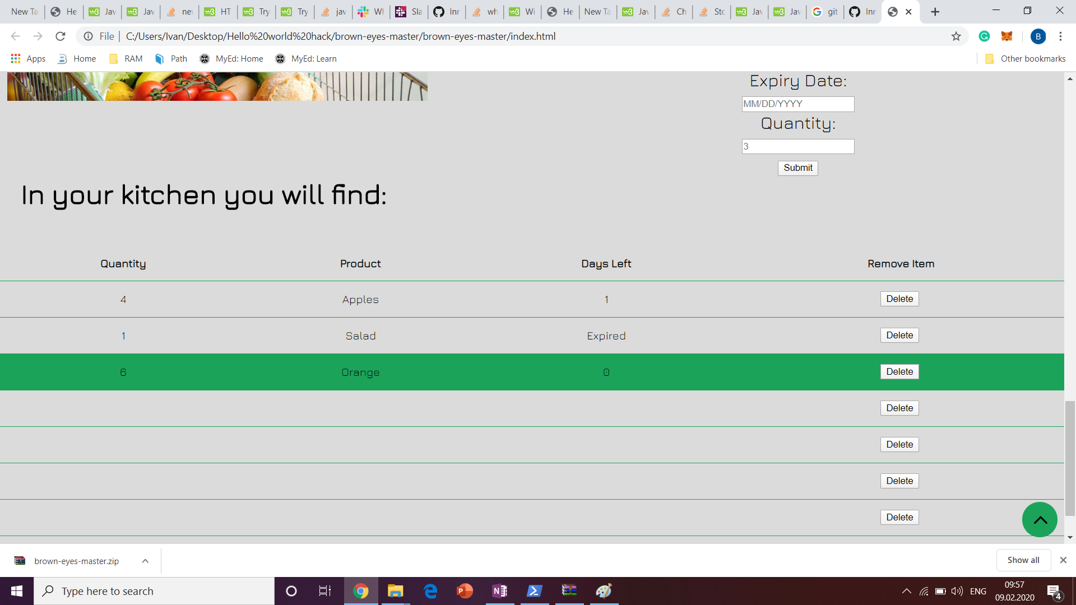The image size is (1076, 605).
Task: Launch File Explorer from the taskbar
Action: pos(395,591)
